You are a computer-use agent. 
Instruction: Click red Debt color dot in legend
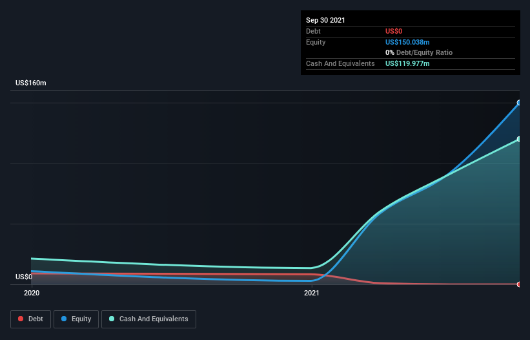(21, 319)
